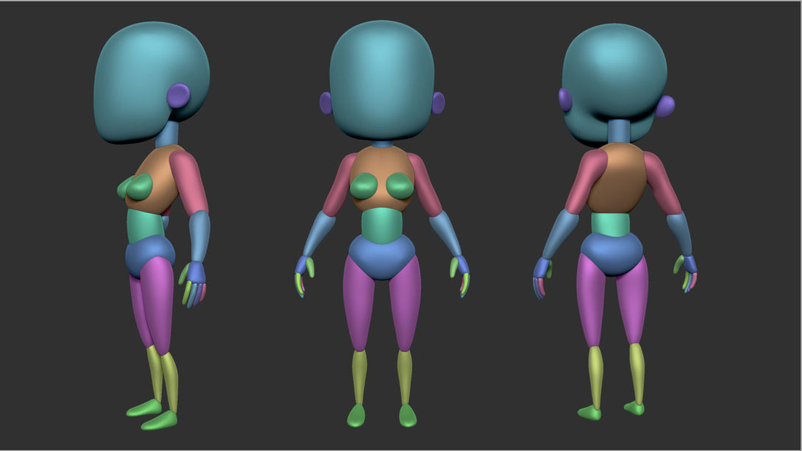The image size is (802, 451).
Task: Click the blue neck of the rear-view figure
Action: click(x=620, y=132)
